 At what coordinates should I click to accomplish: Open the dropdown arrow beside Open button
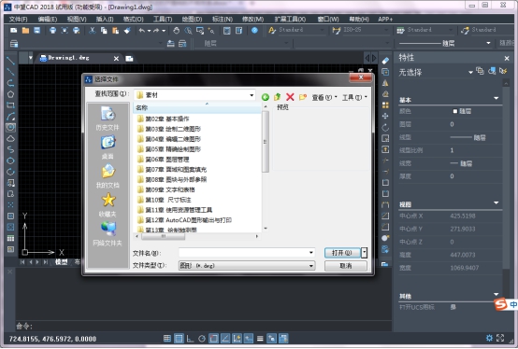[x=364, y=253]
